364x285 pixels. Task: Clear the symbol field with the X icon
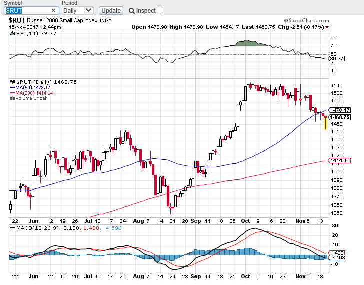pos(53,10)
